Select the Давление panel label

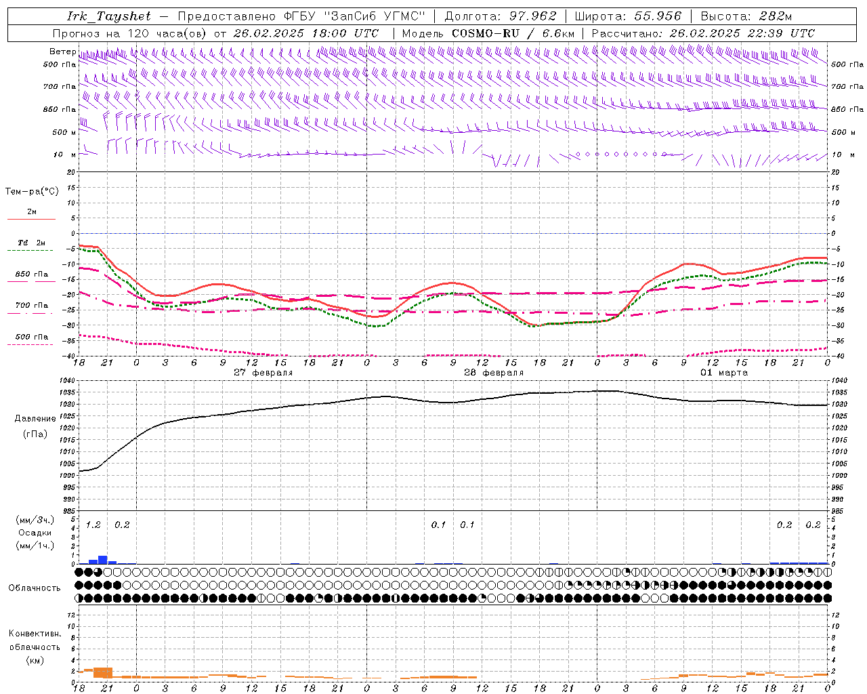35,419
